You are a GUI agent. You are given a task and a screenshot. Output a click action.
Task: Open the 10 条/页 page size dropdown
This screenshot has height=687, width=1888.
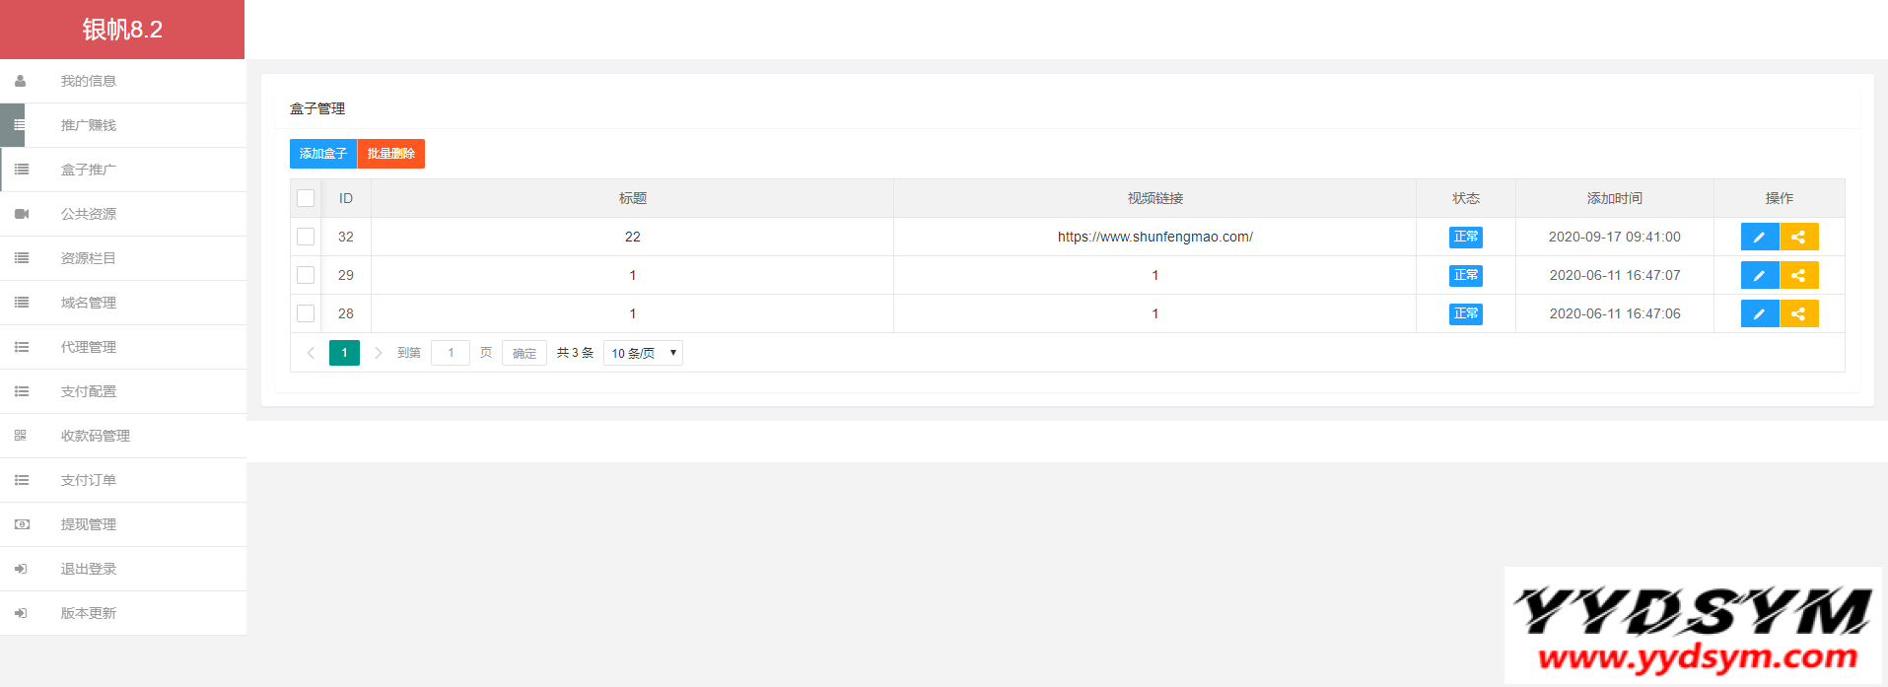[x=643, y=353]
